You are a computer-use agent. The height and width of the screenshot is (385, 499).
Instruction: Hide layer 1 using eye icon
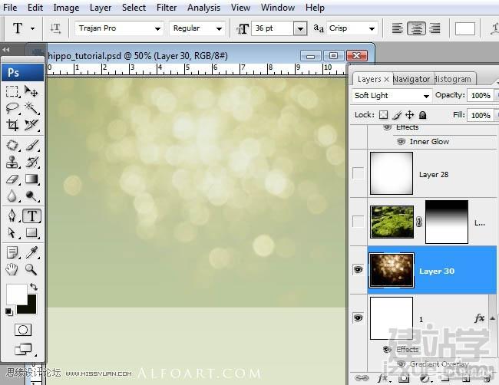pos(358,318)
